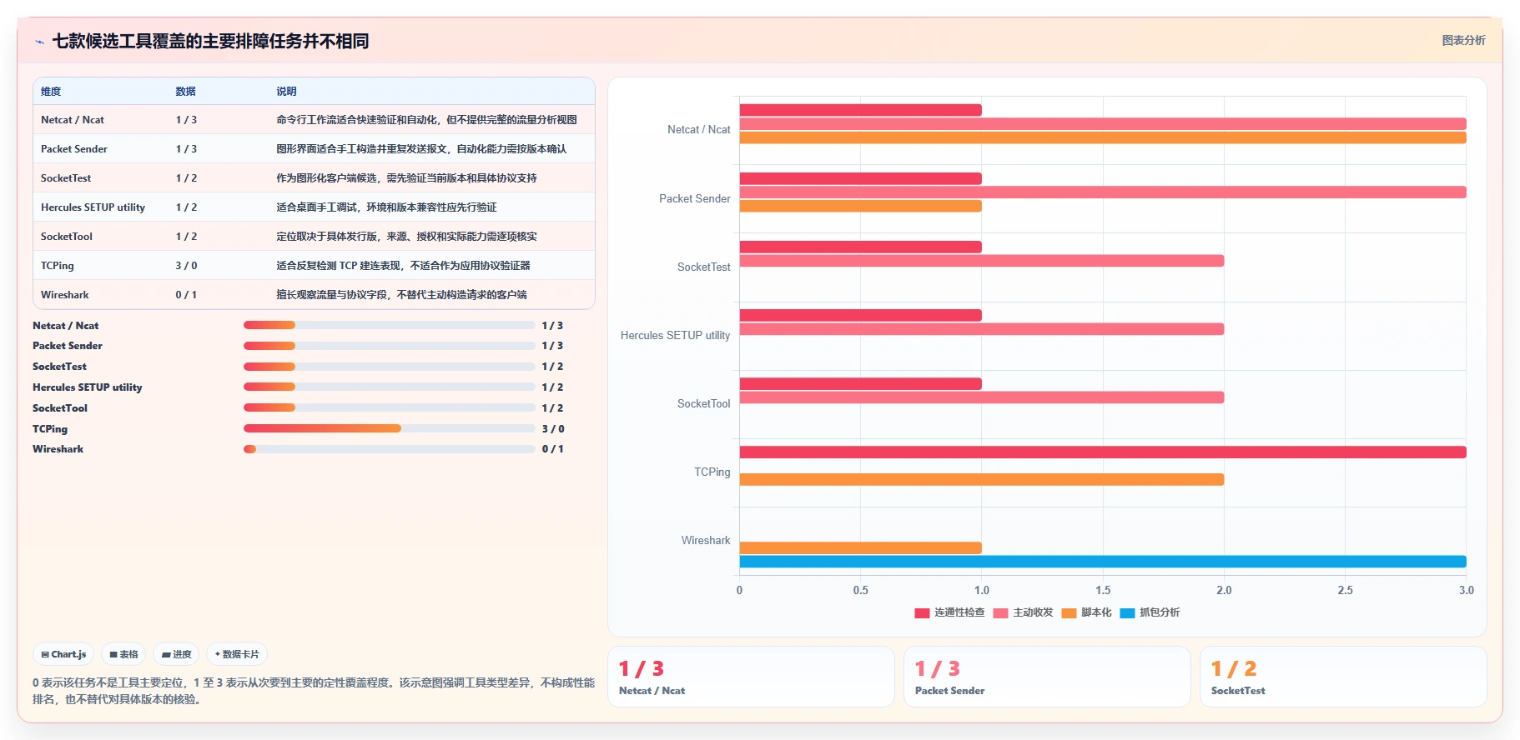This screenshot has width=1520, height=740.
Task: Click the pink SocketTool 主动收发 chart bar
Action: pos(982,397)
